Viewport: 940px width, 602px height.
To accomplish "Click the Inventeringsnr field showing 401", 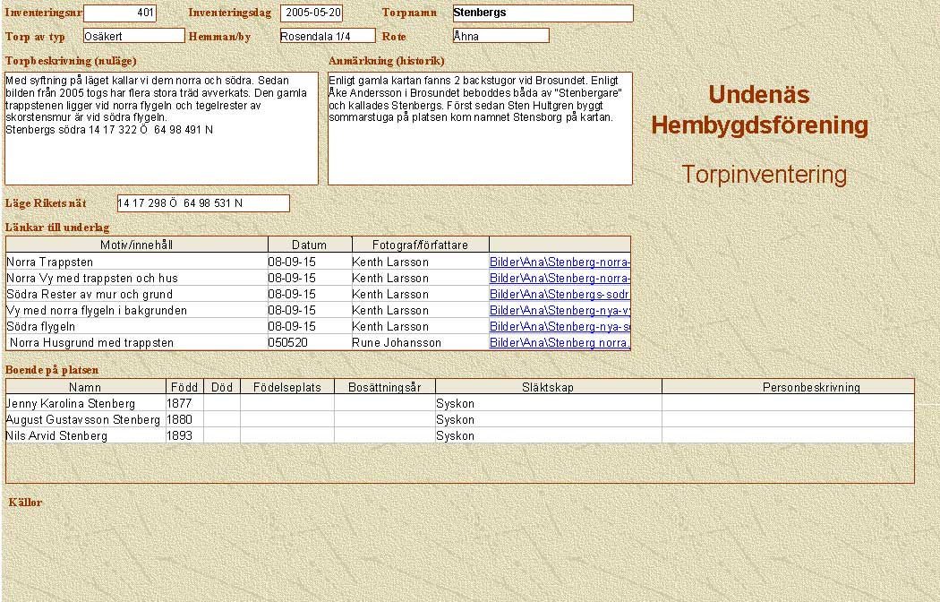I will click(x=120, y=13).
